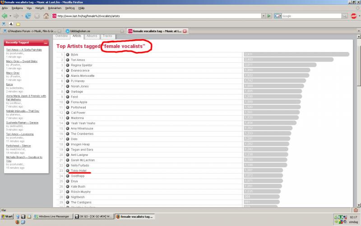Screen dimensions: 361x226
Task: Click the Firefox reload button
Action: pyautogui.click(x=28, y=16)
